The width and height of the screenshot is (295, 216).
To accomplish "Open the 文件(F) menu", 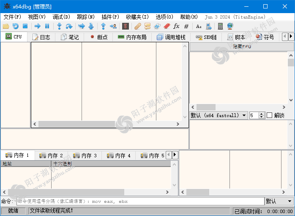I will click(12, 17).
